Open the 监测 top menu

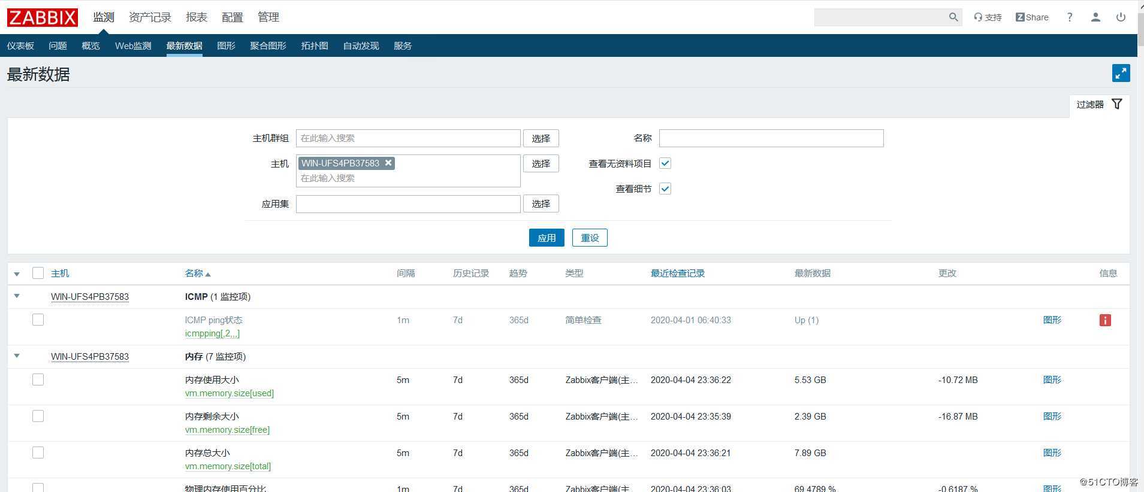104,17
